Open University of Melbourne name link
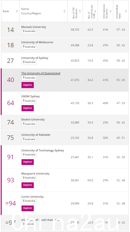 tap(37, 42)
